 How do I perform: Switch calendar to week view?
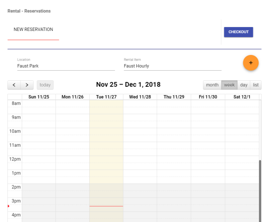tap(229, 85)
